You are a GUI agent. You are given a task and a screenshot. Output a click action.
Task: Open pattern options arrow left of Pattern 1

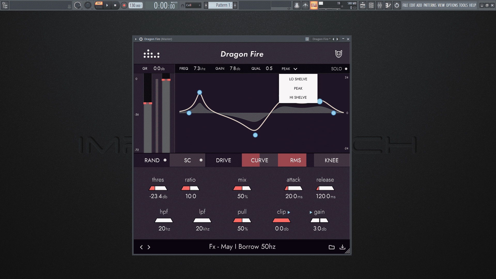pos(206,5)
